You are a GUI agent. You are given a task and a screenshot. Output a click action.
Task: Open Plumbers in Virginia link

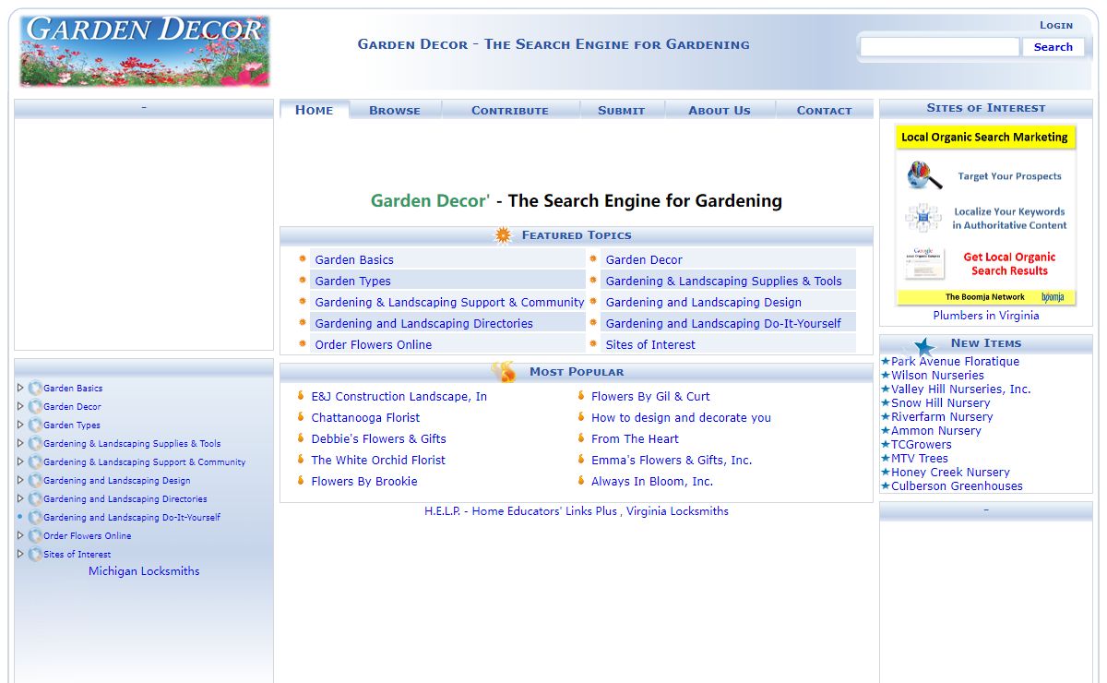click(986, 316)
